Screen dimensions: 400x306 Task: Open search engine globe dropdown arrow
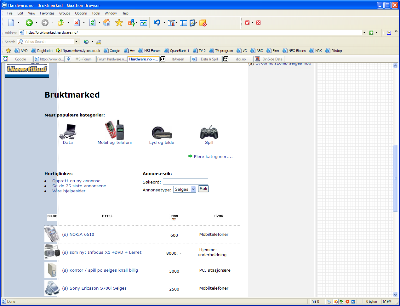click(x=92, y=42)
